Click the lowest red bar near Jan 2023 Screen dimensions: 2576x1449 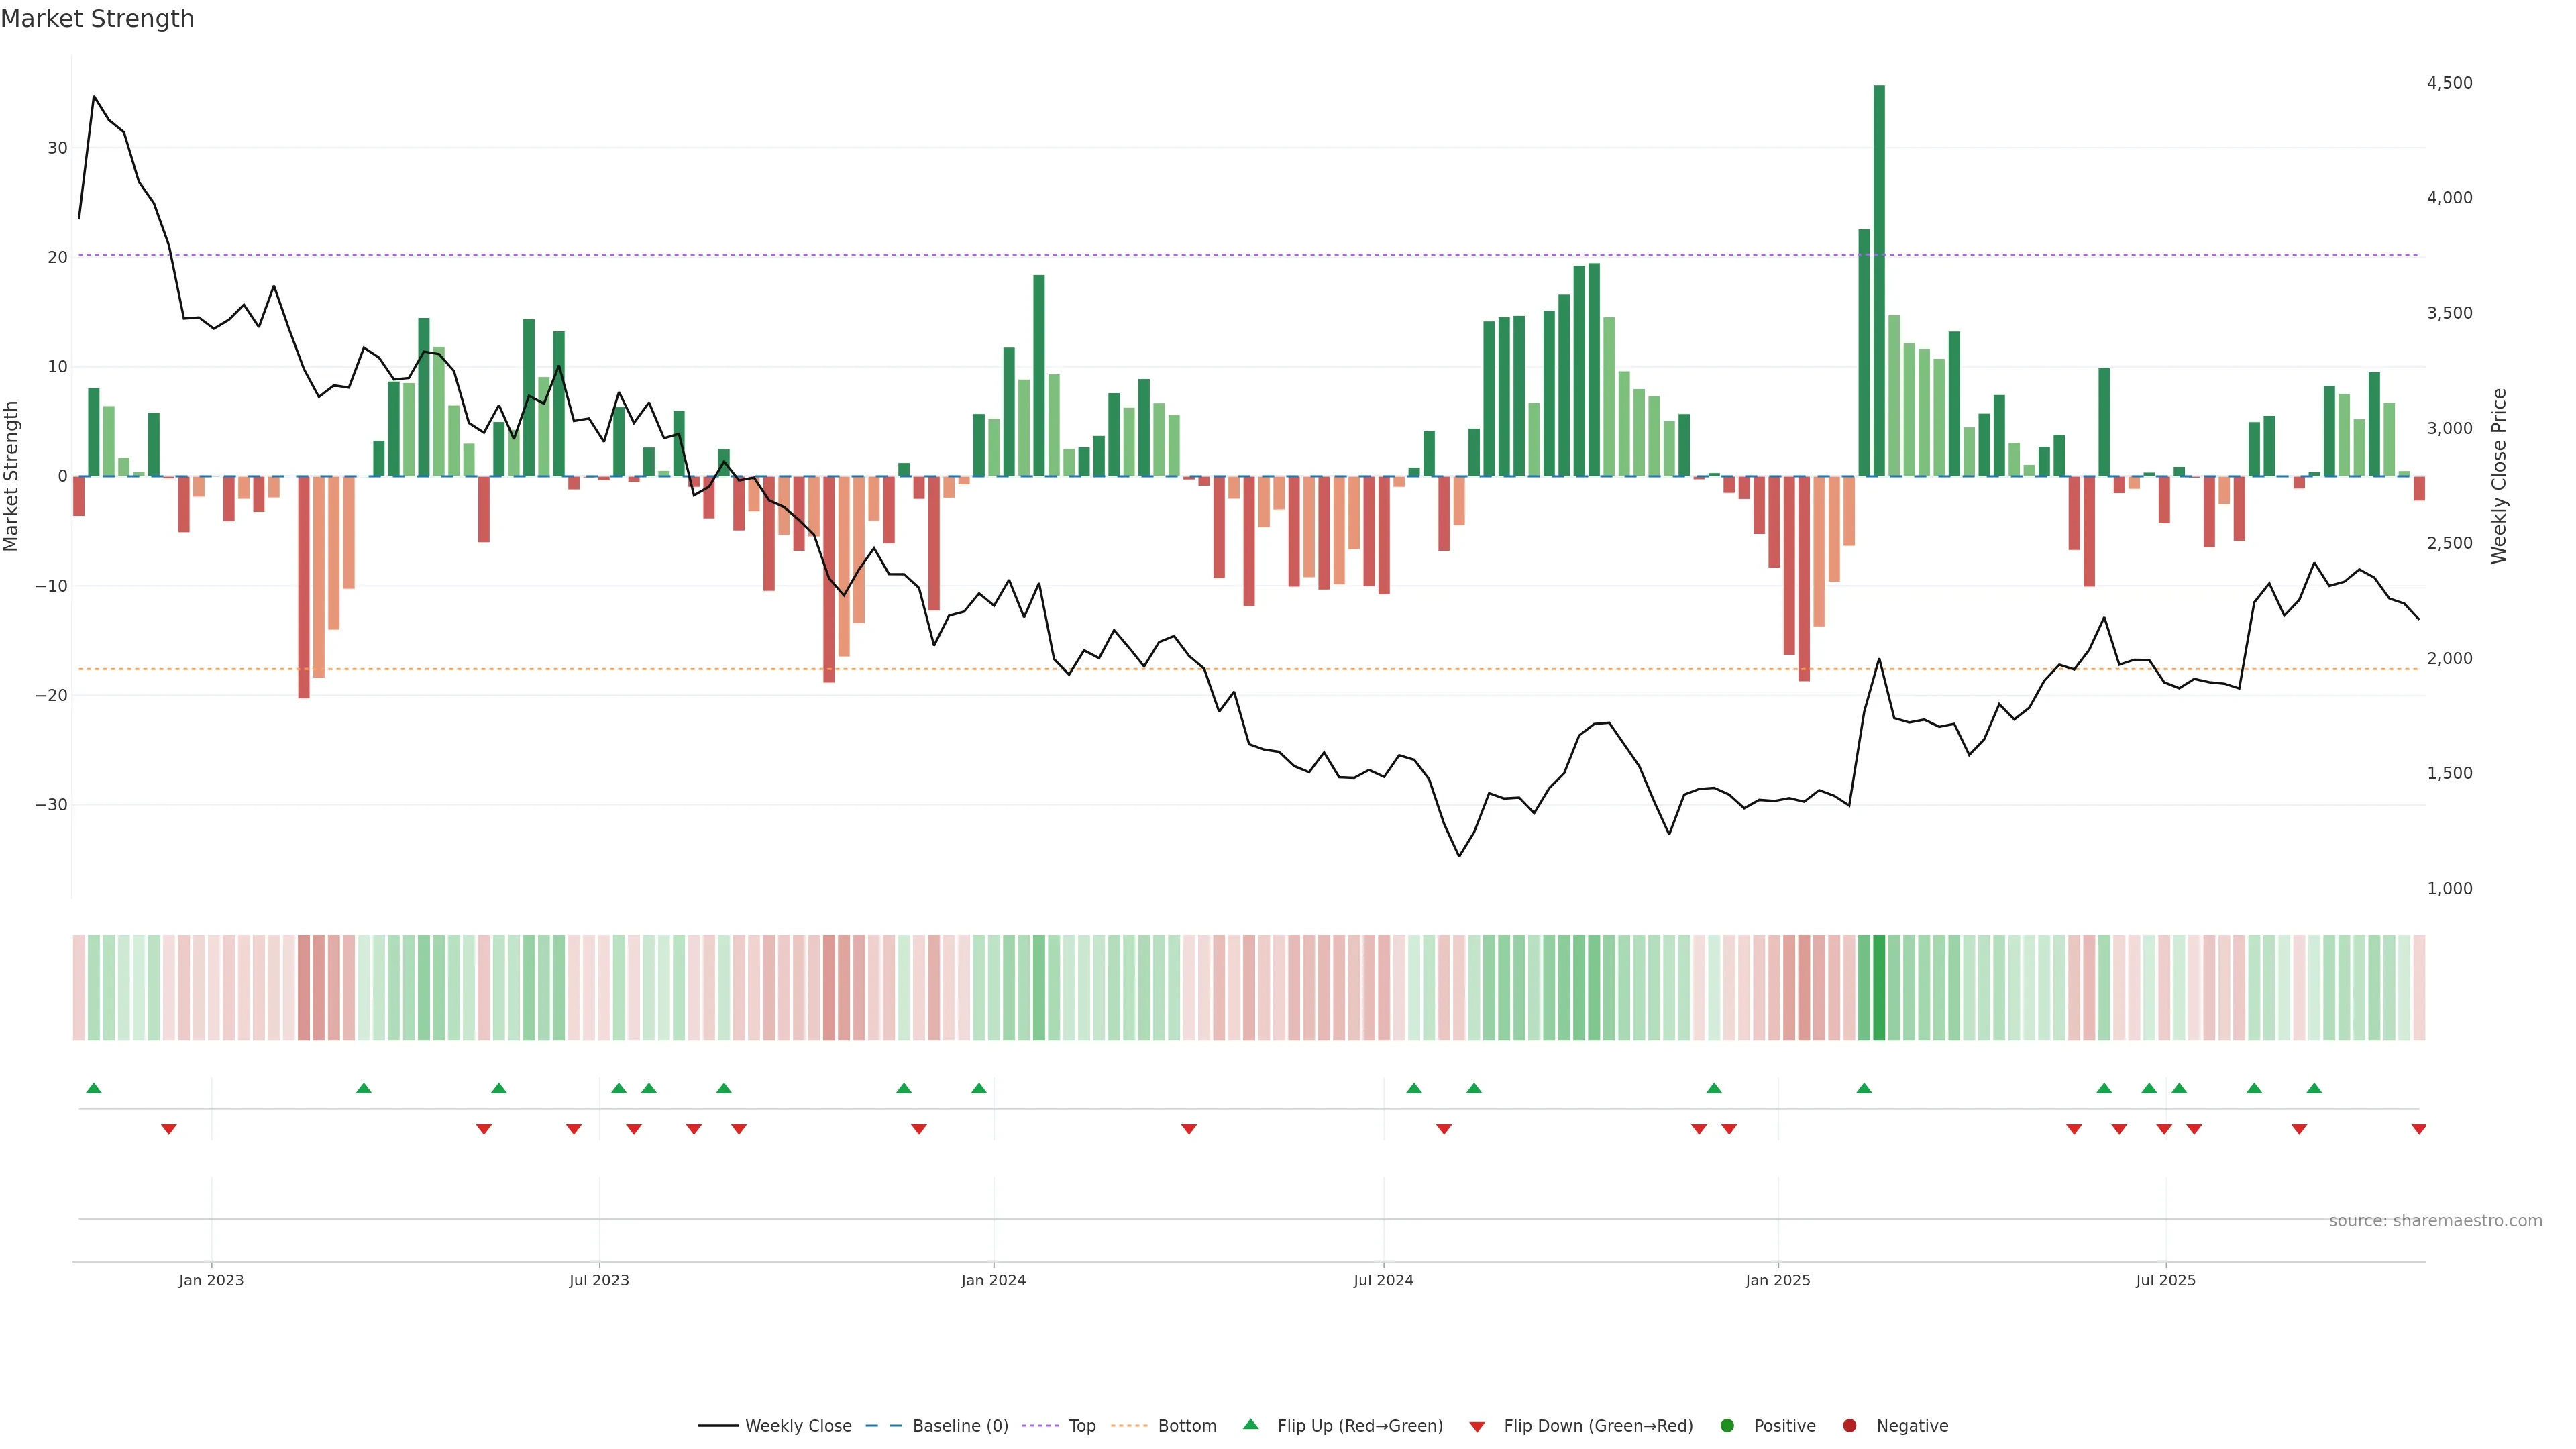pyautogui.click(x=304, y=588)
